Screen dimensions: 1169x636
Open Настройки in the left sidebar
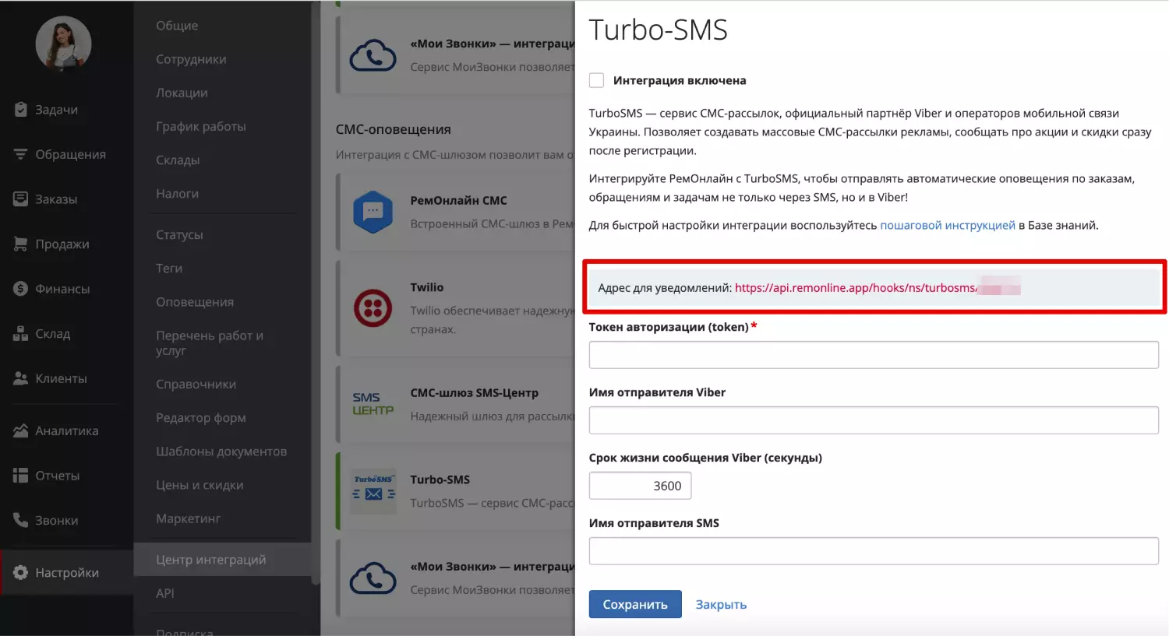[67, 572]
